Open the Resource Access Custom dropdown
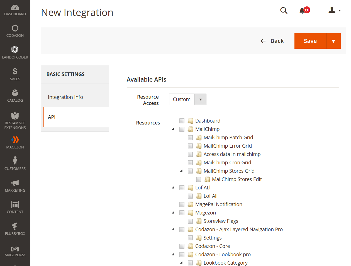This screenshot has height=266, width=351. point(188,99)
